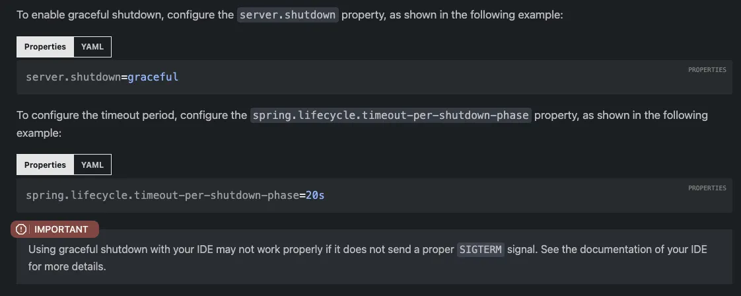This screenshot has height=296, width=741.
Task: Click the inline spring.lifecycle.timeout-per-shutdown-phase code in the paragraph
Action: point(391,116)
